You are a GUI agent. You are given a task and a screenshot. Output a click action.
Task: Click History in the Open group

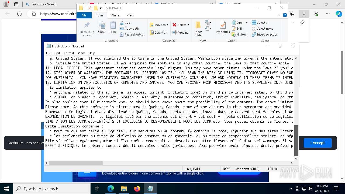[x=239, y=34]
